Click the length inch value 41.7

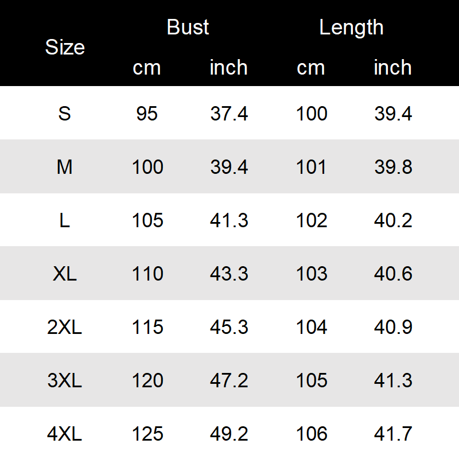[x=393, y=434]
